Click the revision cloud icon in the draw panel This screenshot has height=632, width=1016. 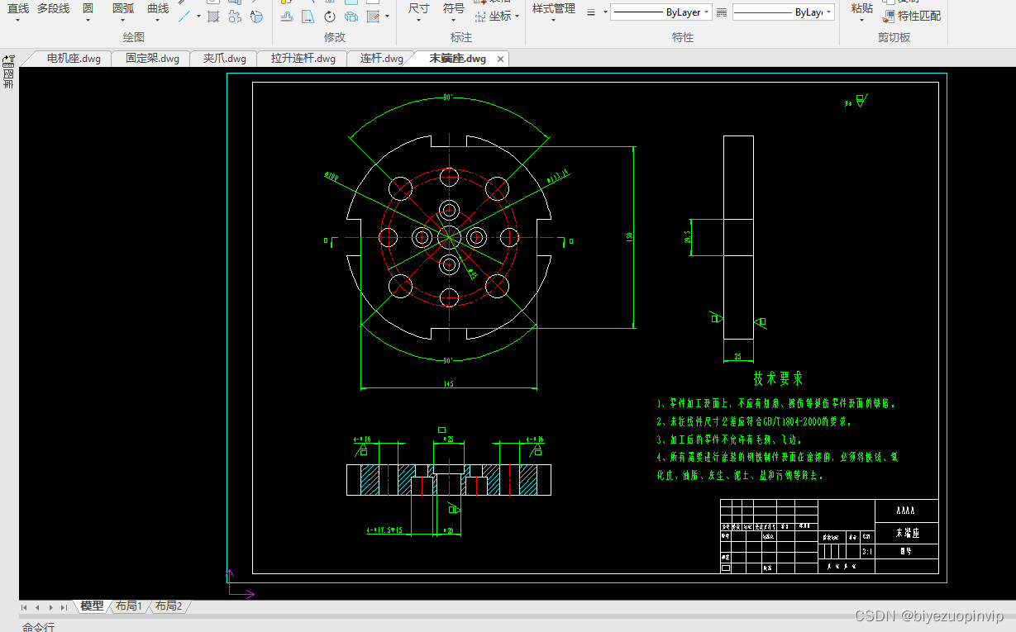click(x=256, y=16)
